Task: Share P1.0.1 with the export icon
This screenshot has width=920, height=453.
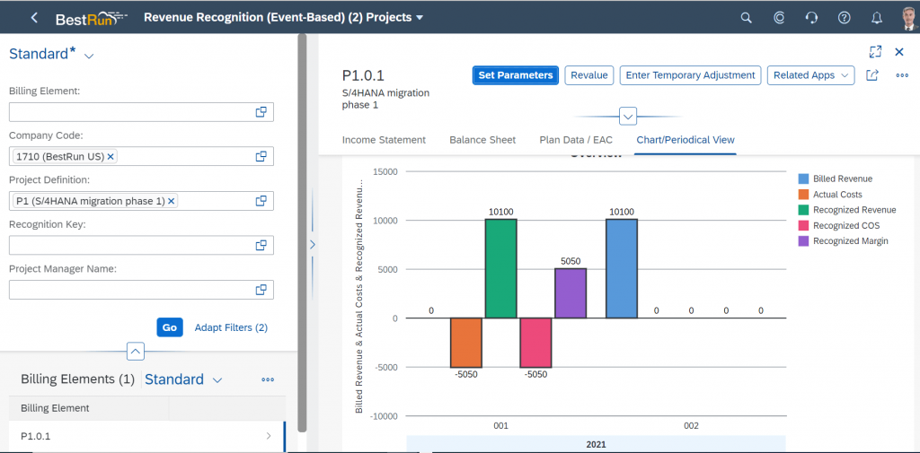Action: (x=871, y=75)
